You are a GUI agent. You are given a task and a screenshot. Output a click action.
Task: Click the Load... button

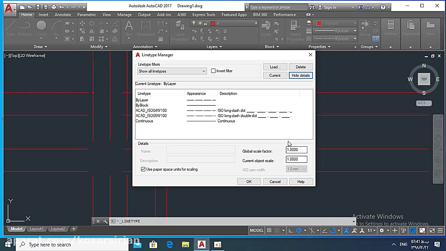pyautogui.click(x=275, y=67)
